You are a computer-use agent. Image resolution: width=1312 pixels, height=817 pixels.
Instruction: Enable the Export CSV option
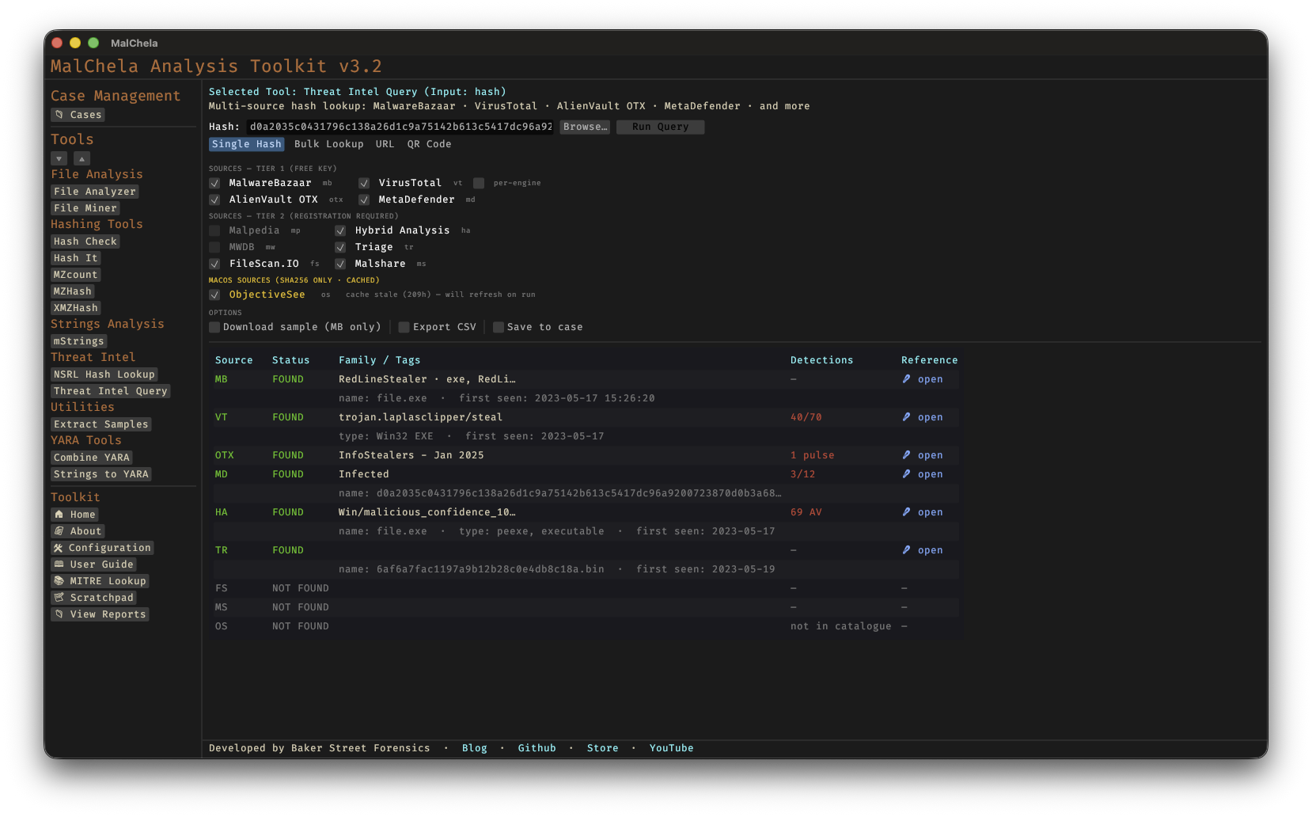click(404, 326)
